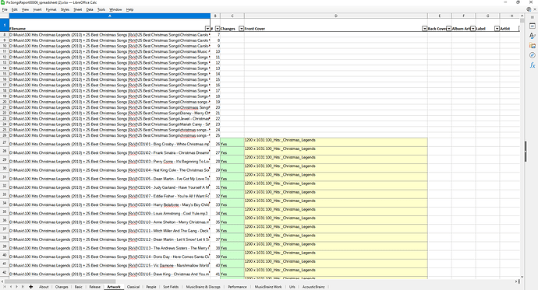The image size is (538, 290).
Task: Open sidebar Properties panel icon
Action: pos(533,26)
